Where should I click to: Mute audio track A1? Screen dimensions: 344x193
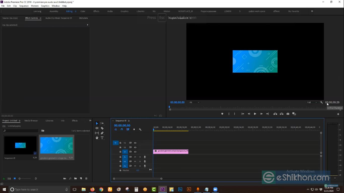click(135, 157)
